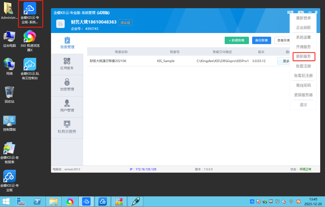
Task: Click the IP address 172.16.135.129 in status bar
Action: (x=143, y=169)
